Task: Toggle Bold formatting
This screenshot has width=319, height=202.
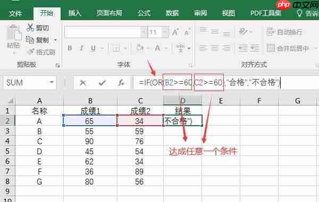Action: click(70, 48)
